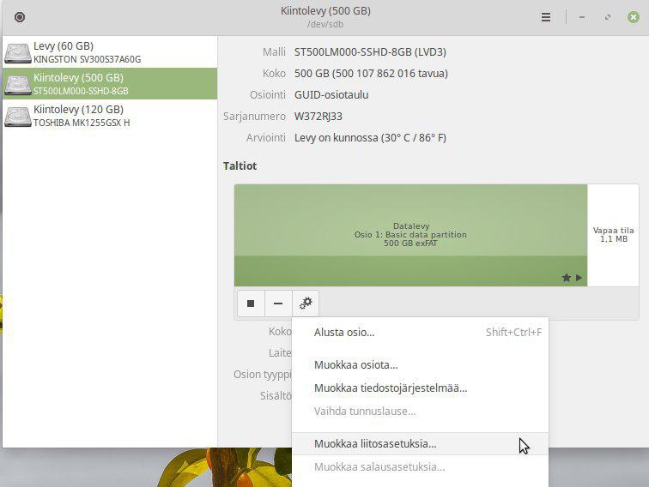Select the Kingston 60 GB drive icon
This screenshot has width=649, height=487.
pyautogui.click(x=17, y=52)
